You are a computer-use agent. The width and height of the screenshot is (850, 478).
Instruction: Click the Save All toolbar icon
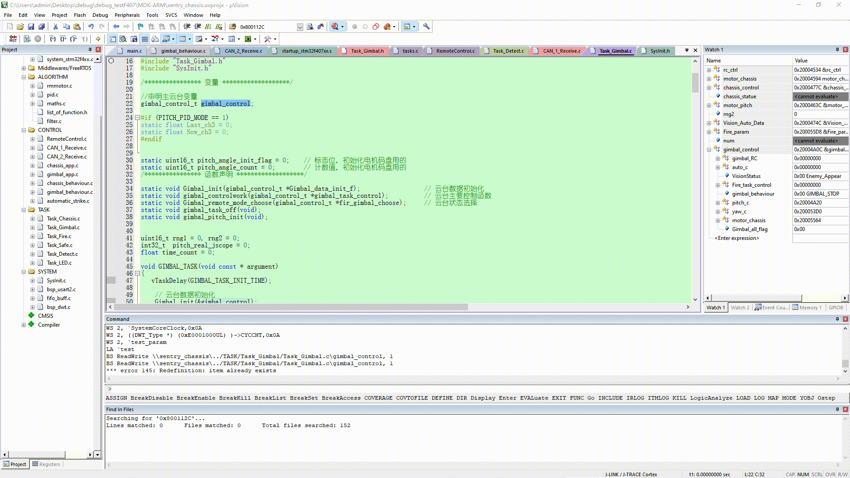41,27
